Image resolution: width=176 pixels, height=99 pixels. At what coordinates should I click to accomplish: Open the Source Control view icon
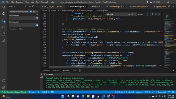click(x=3, y=21)
